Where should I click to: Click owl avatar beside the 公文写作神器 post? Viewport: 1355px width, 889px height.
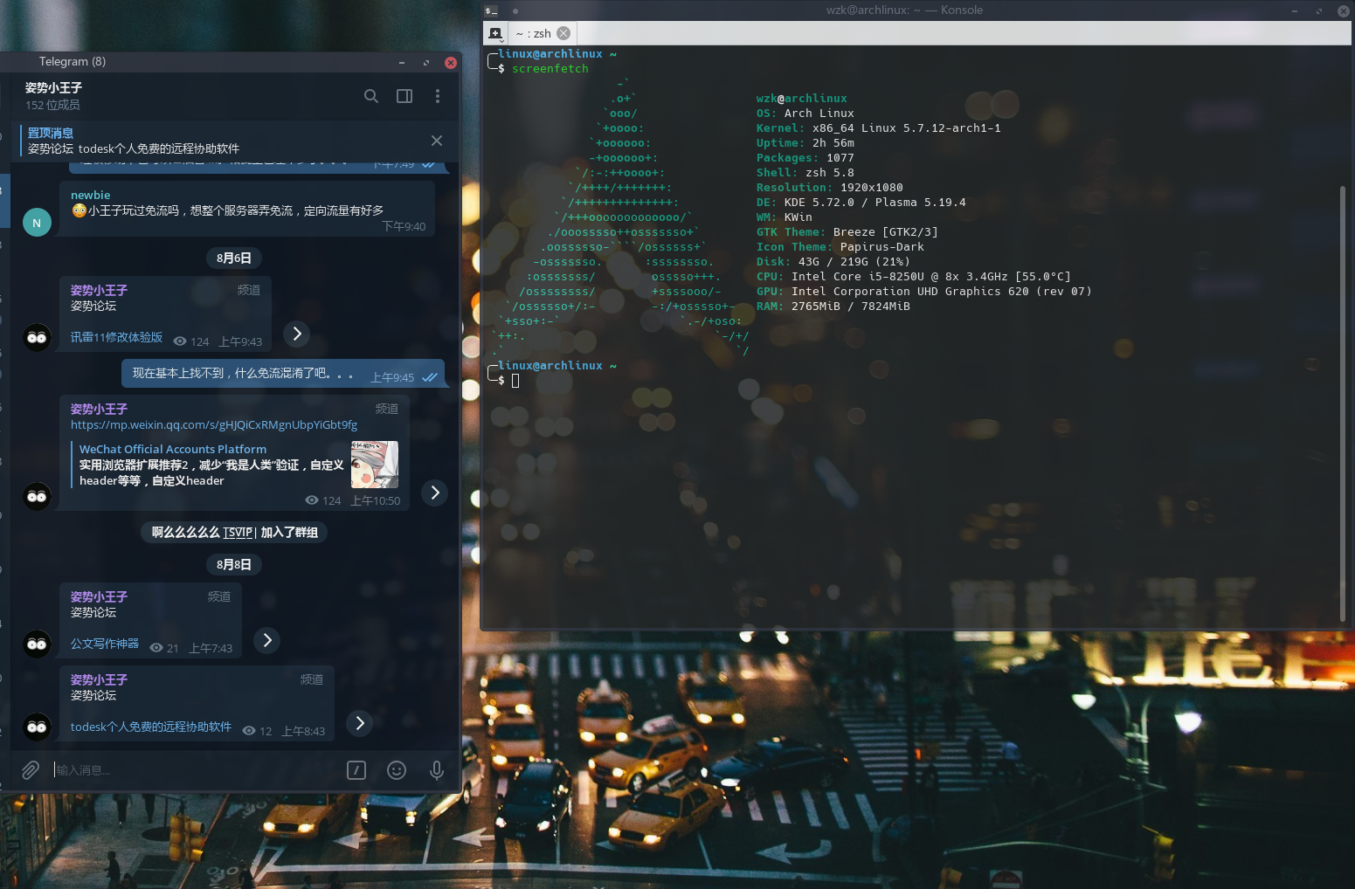(x=37, y=644)
